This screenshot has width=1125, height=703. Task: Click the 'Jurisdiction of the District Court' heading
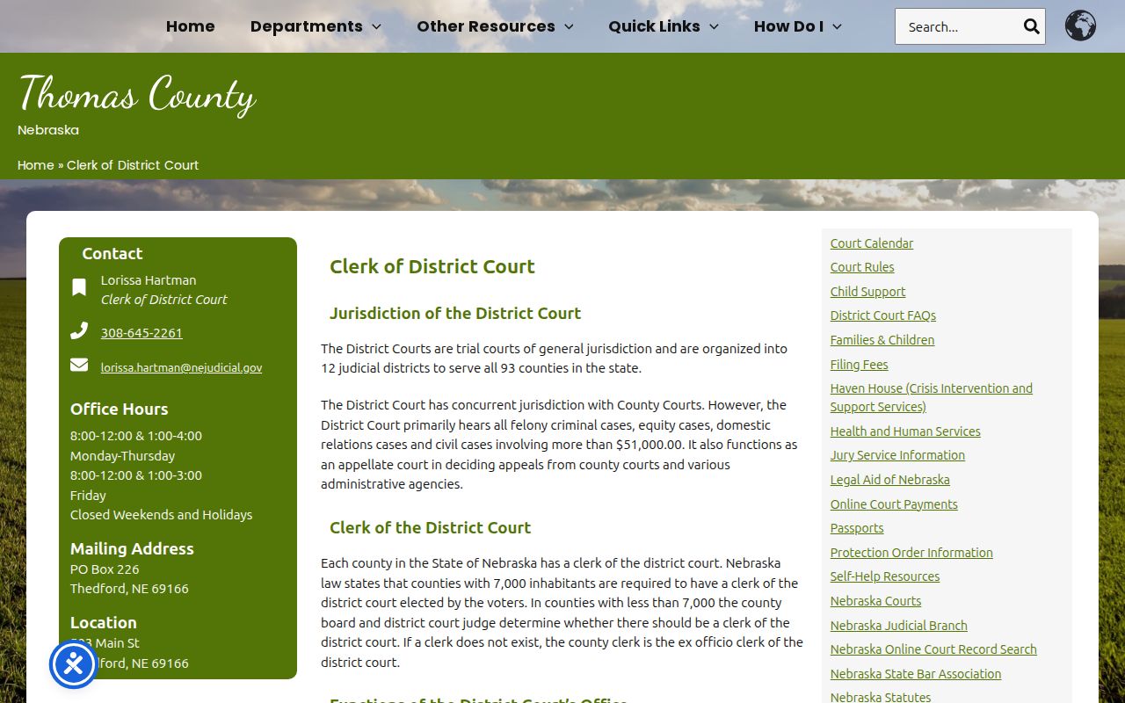(455, 313)
